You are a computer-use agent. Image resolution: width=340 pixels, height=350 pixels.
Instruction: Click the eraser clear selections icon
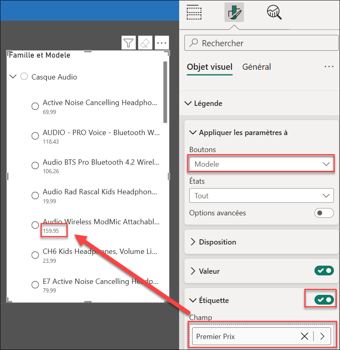[145, 43]
